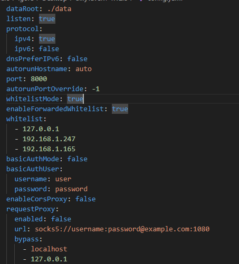Image resolution: width=239 pixels, height=264 pixels.
Task: Click the password value in basicAuthUser
Action: coord(71,189)
